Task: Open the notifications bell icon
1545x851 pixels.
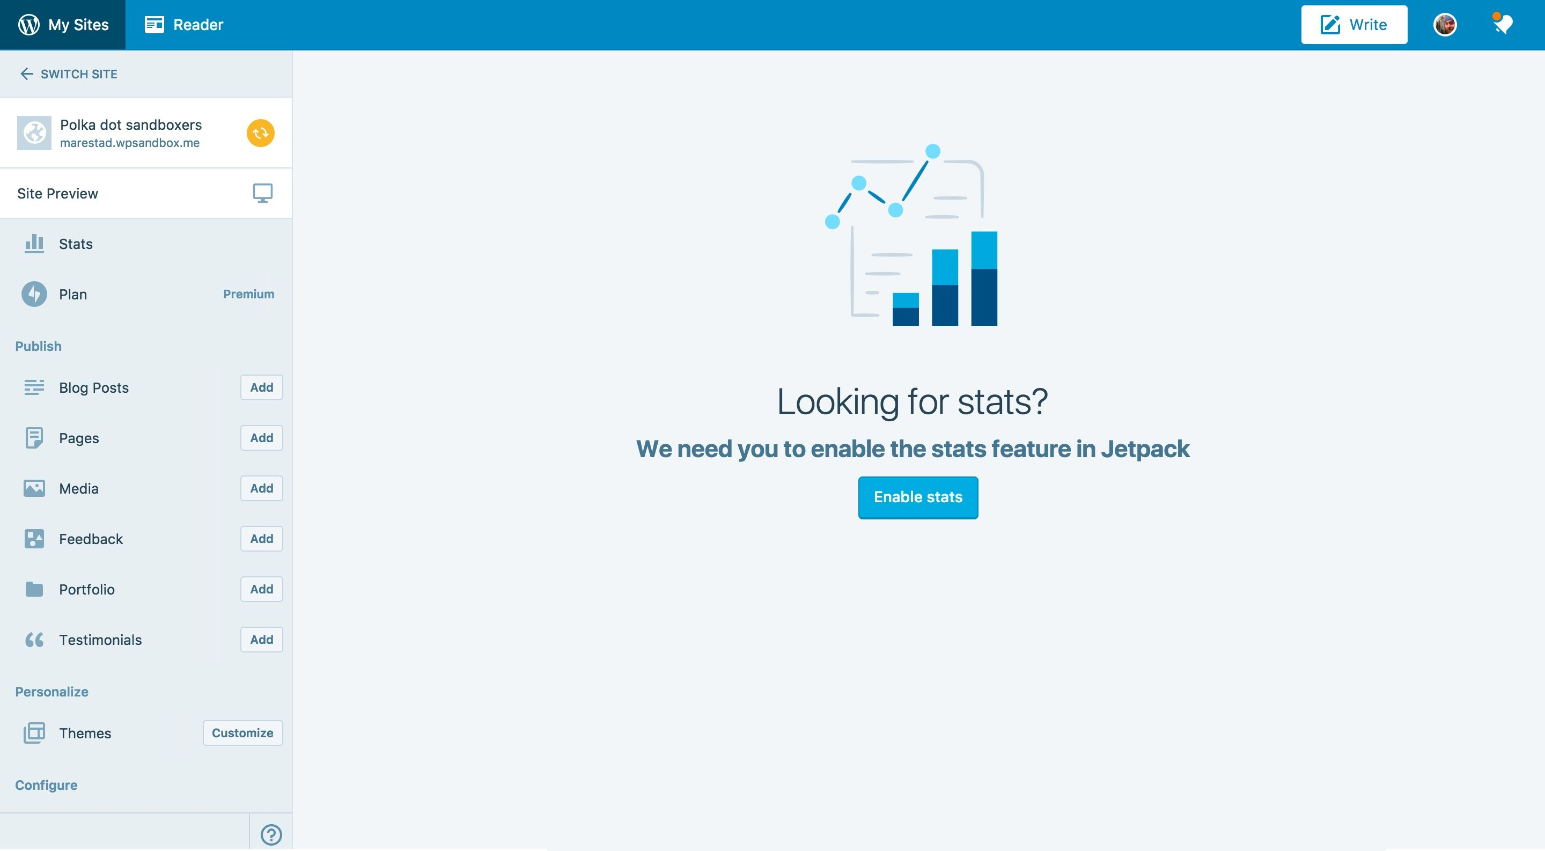Action: coord(1503,25)
